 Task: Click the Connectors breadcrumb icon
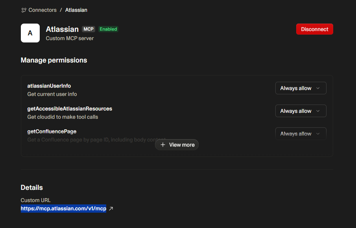click(x=24, y=10)
